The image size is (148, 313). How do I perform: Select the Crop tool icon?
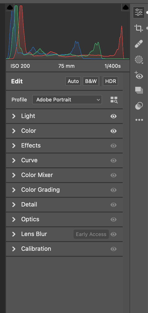139,28
